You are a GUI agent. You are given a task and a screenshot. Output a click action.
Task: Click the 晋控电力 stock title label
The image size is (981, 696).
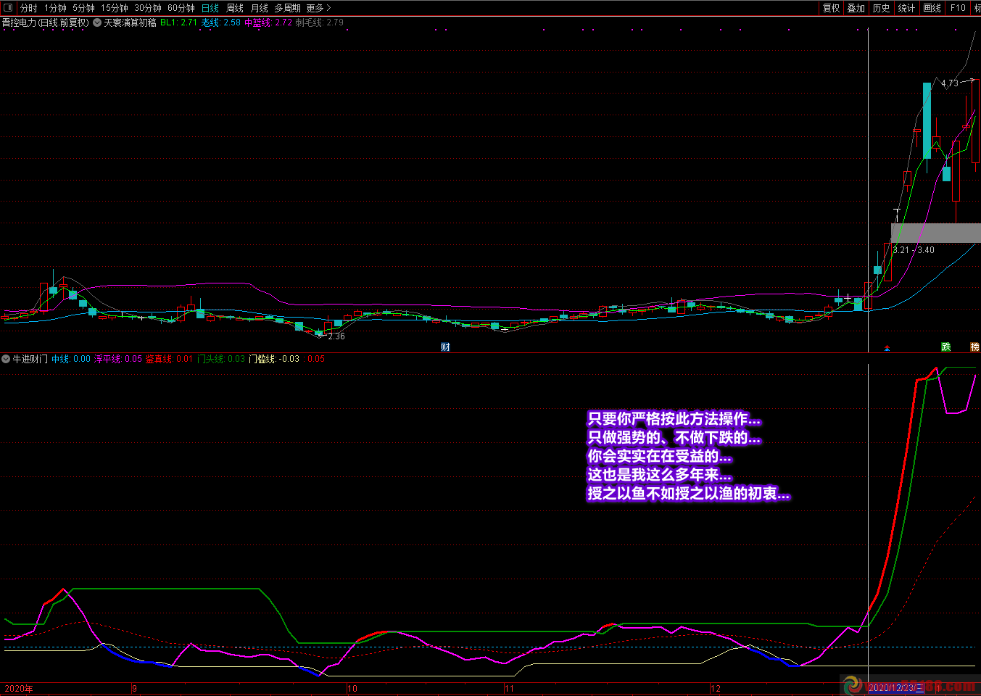coord(45,22)
